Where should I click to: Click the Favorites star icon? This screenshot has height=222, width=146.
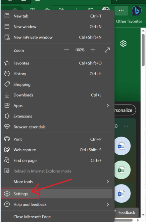(x=7, y=63)
